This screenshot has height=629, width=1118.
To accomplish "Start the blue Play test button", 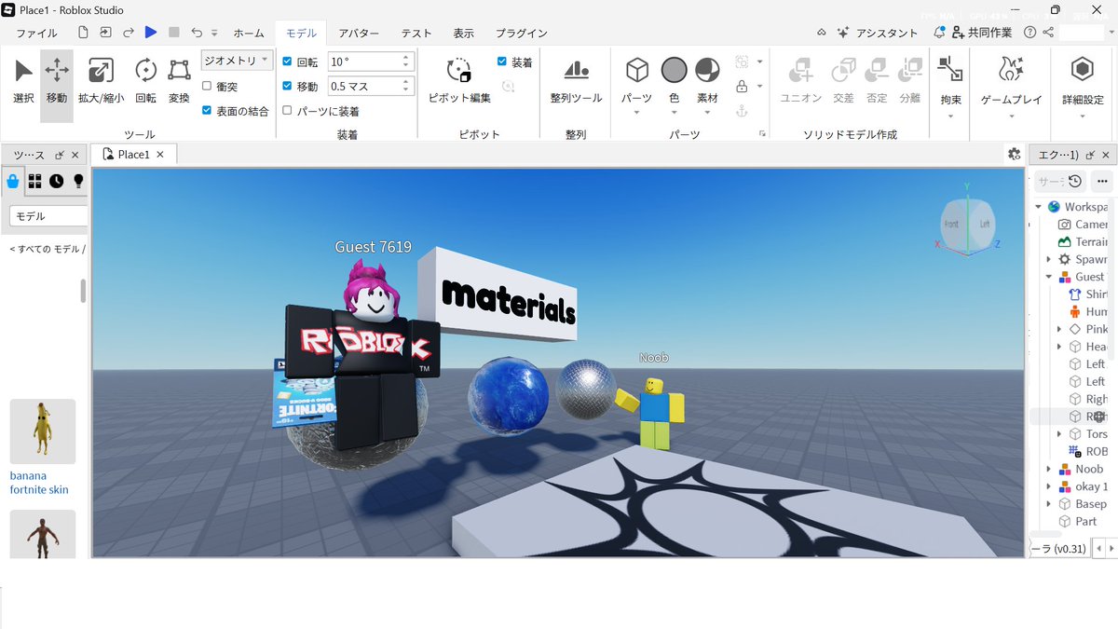I will [x=151, y=32].
